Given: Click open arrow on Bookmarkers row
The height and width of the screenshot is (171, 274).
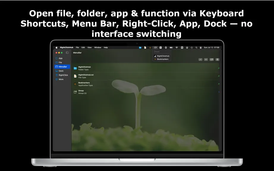Looking at the screenshot, I should pos(219,84).
